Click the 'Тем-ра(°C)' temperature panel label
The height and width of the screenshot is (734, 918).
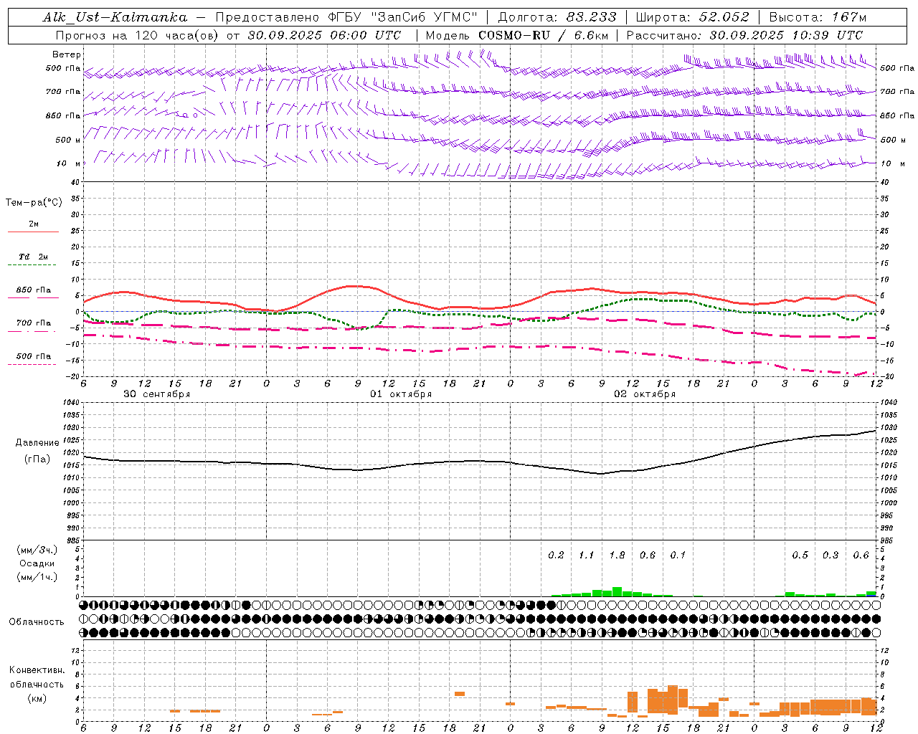(x=34, y=203)
